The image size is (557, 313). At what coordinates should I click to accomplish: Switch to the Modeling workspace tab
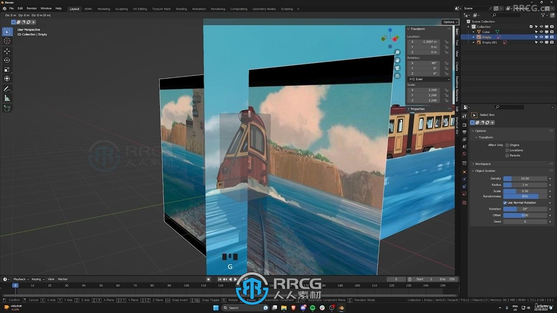tap(104, 9)
